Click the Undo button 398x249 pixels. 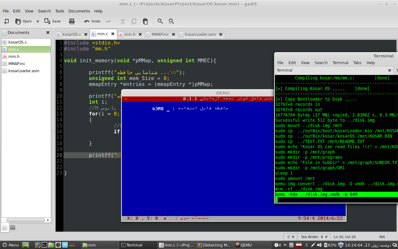tap(92, 21)
